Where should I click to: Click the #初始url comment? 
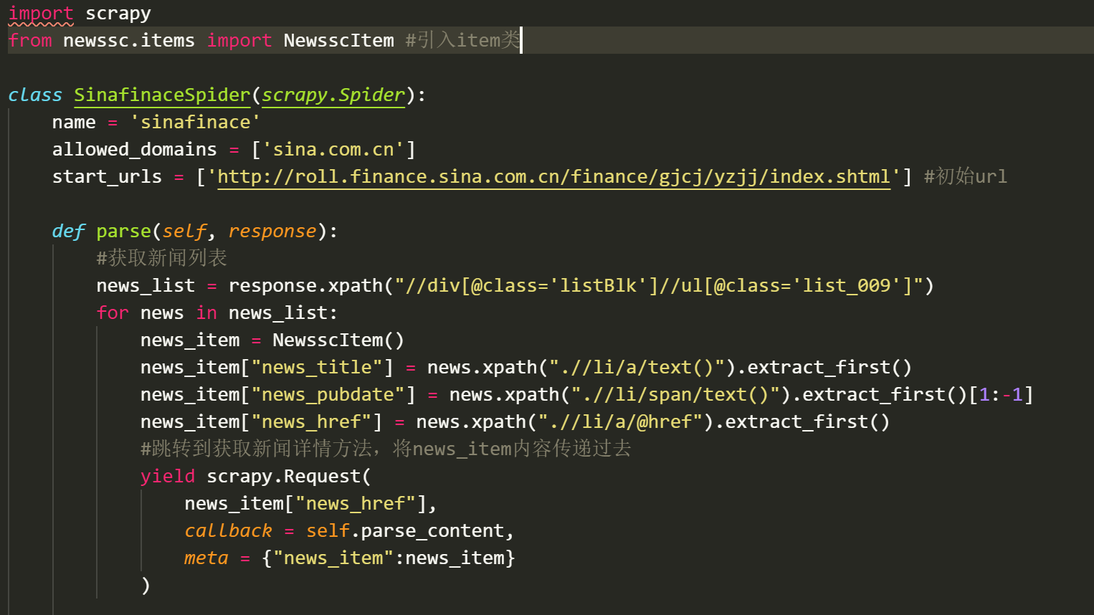pyautogui.click(x=965, y=177)
